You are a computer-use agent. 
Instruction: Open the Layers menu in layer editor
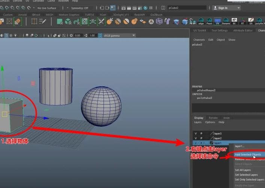(x=197, y=122)
